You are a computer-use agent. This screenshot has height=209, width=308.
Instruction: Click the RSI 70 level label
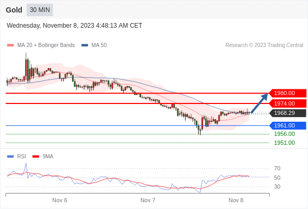[x=277, y=168]
